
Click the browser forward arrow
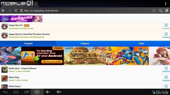coord(10,11)
